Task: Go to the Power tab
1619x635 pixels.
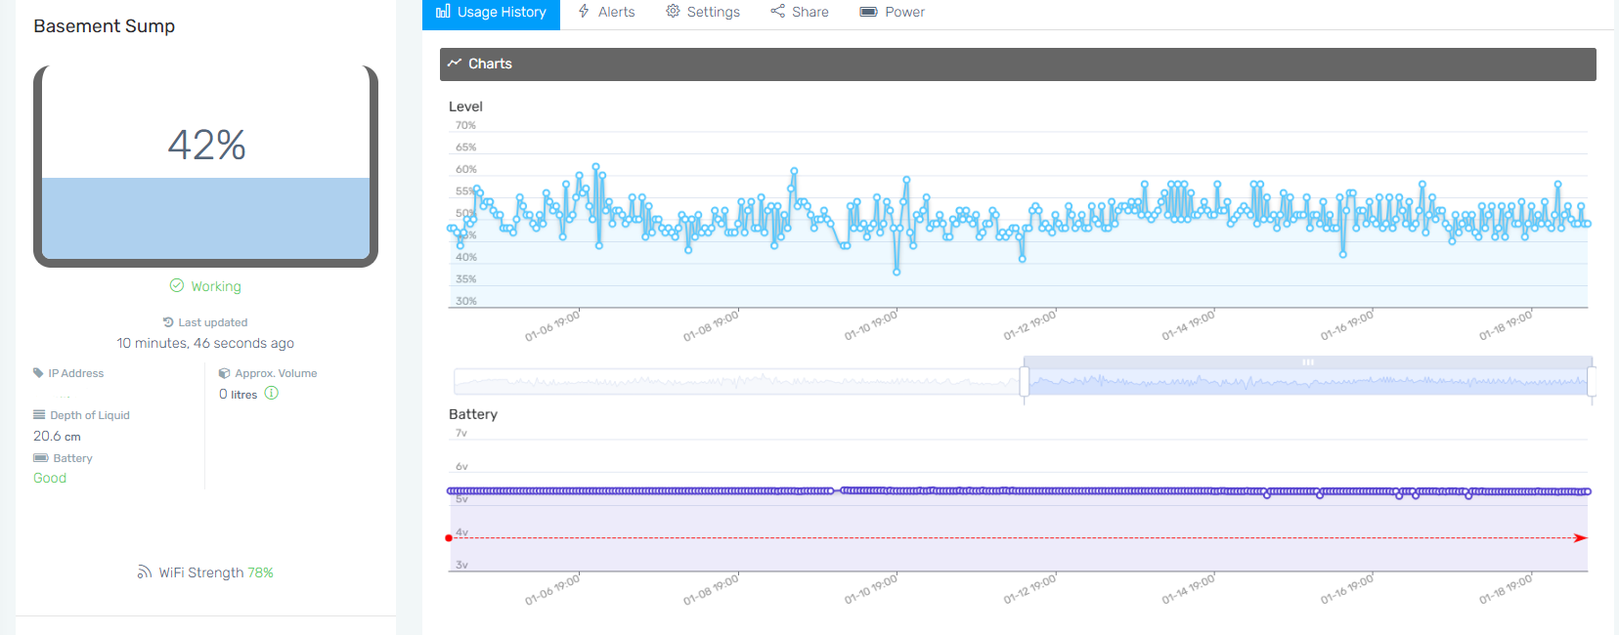Action: [892, 13]
